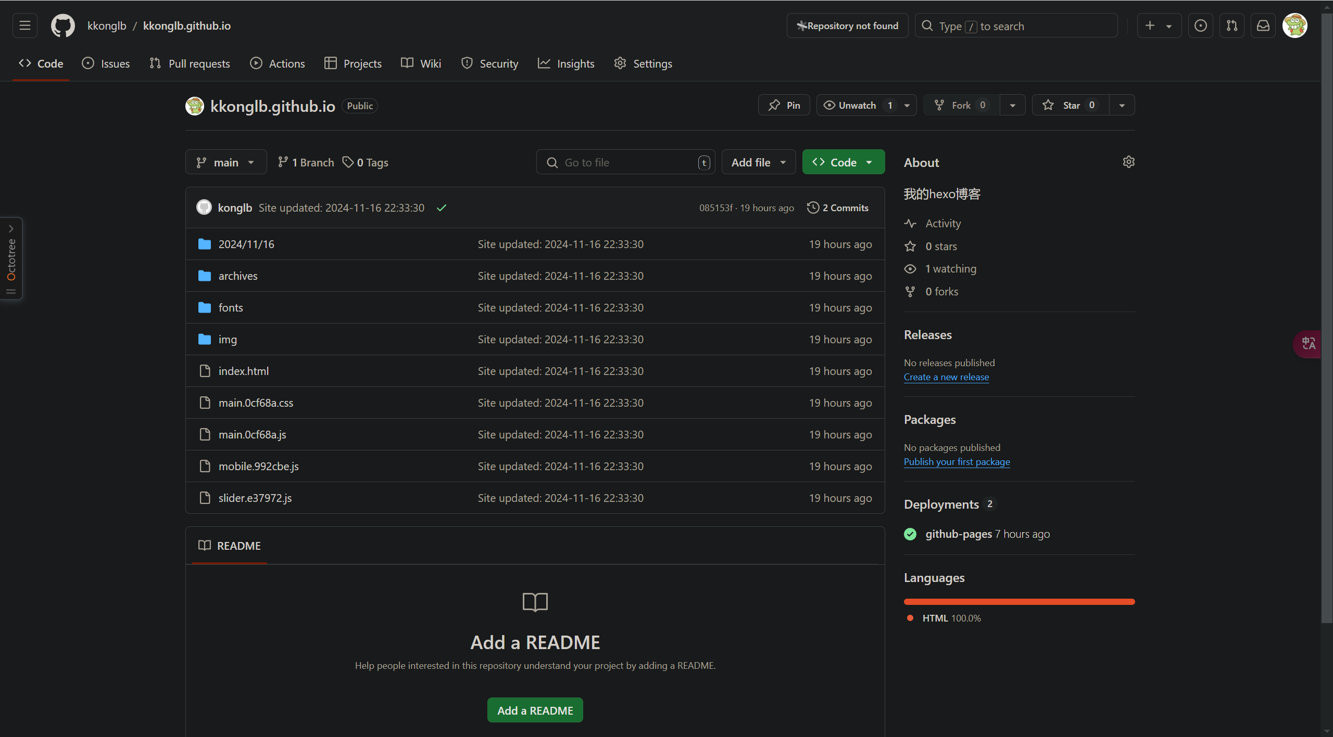Follow the Create a new release link
Viewport: 1333px width, 737px height.
946,377
